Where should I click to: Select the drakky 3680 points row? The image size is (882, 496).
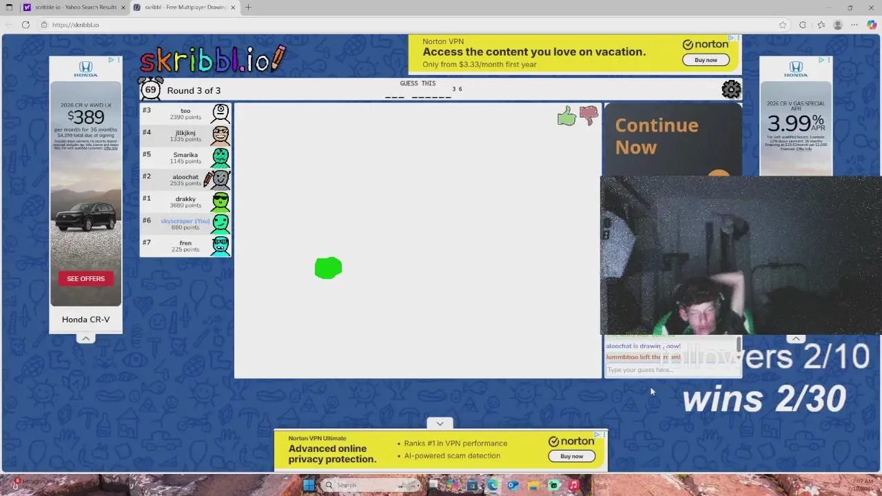185,202
